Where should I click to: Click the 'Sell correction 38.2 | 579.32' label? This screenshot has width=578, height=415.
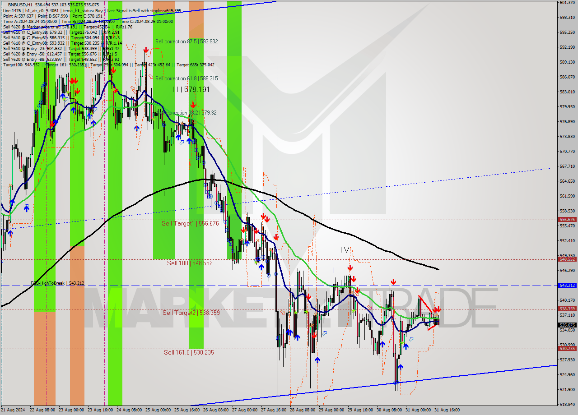(x=186, y=113)
